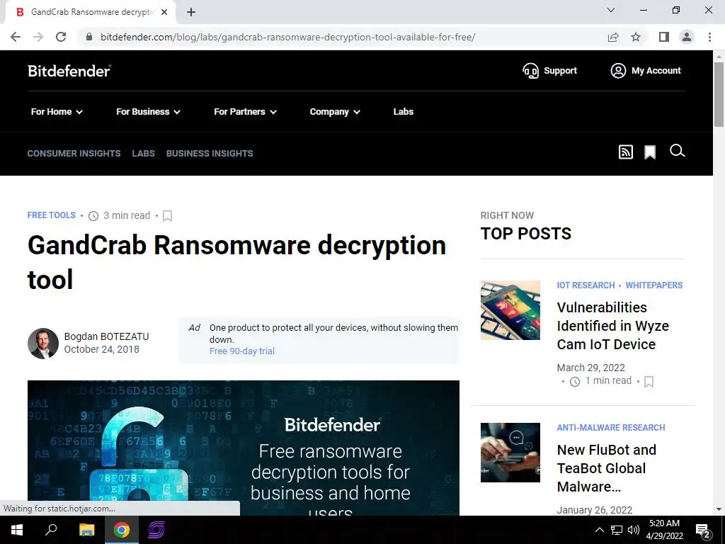This screenshot has height=544, width=725.
Task: Click Bogdan Botezatu's author photo
Action: 43,344
